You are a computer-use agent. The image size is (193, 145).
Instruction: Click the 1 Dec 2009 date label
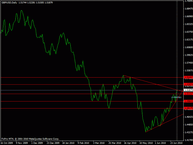[x=37, y=143]
